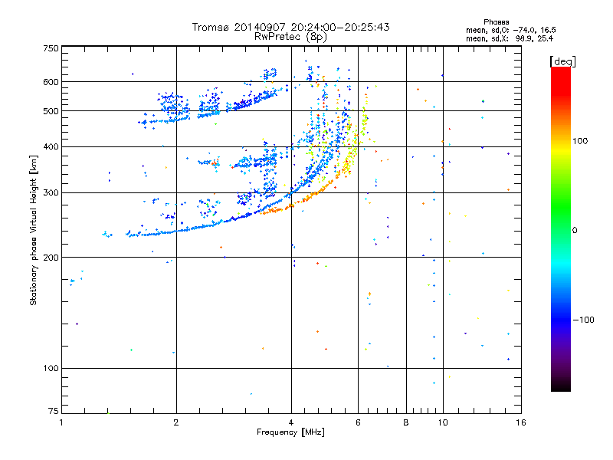
Task: Click the 'mean, sd,X: 98.9, 25.4' value
Action: pos(510,38)
